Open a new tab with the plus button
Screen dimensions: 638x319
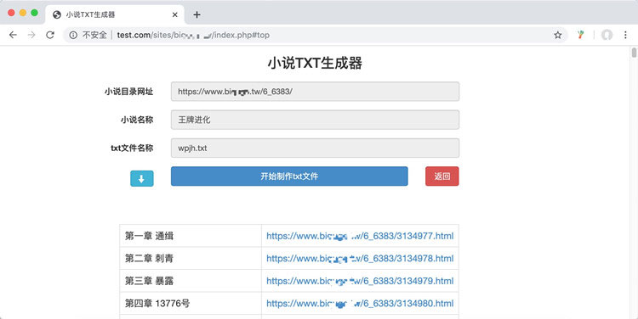[x=197, y=14]
